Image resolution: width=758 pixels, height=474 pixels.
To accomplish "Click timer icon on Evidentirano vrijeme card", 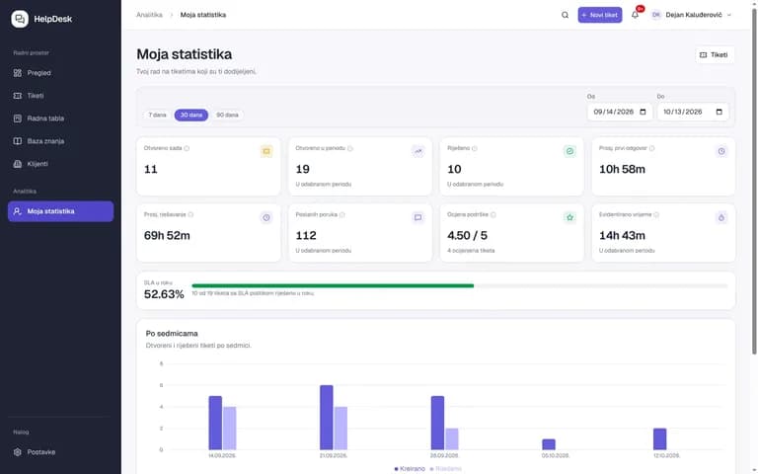I will point(721,217).
